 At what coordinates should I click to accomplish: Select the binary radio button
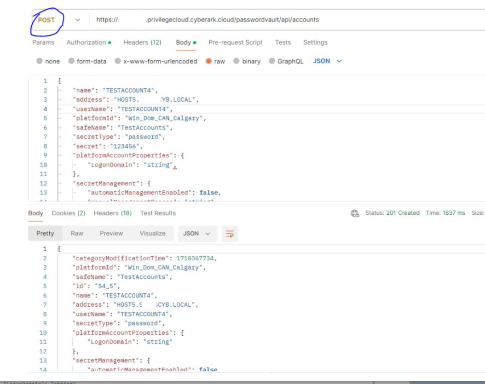point(237,61)
